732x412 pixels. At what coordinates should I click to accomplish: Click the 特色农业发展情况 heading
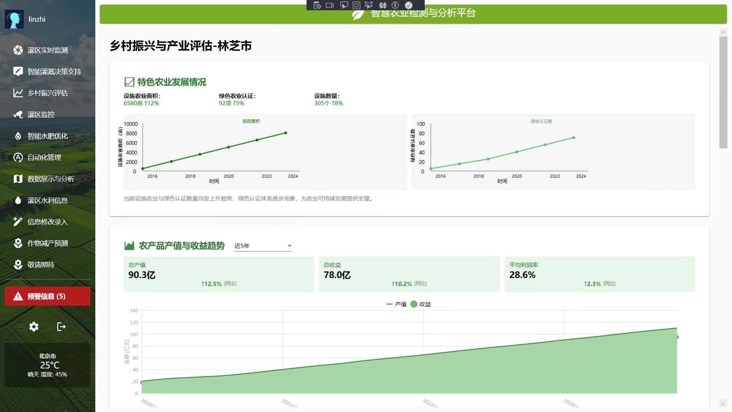172,82
